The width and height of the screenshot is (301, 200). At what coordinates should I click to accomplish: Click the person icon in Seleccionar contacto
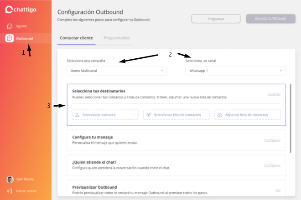point(78,115)
